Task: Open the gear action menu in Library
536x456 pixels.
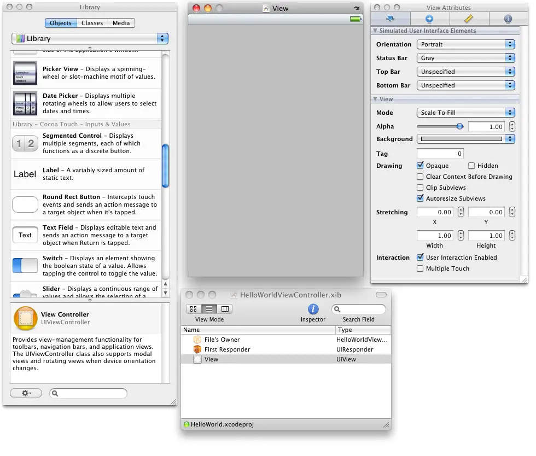Action: tap(26, 393)
